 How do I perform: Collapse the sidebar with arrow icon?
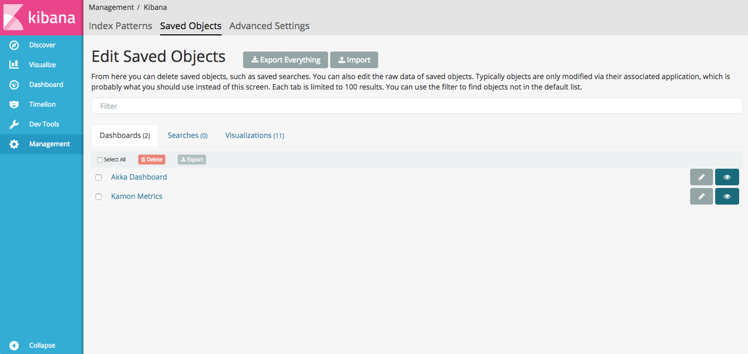[14, 346]
